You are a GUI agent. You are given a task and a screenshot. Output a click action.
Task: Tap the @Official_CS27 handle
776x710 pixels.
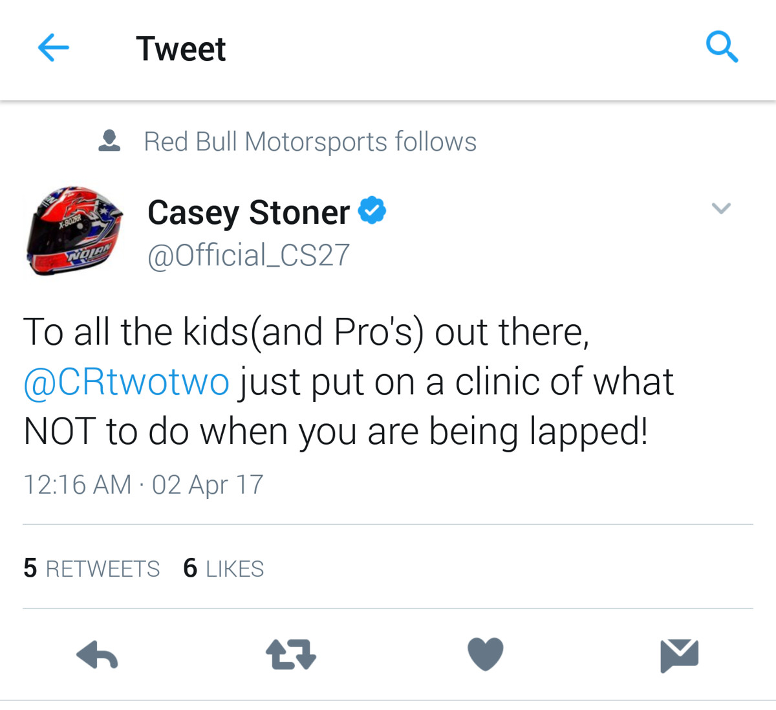[249, 255]
